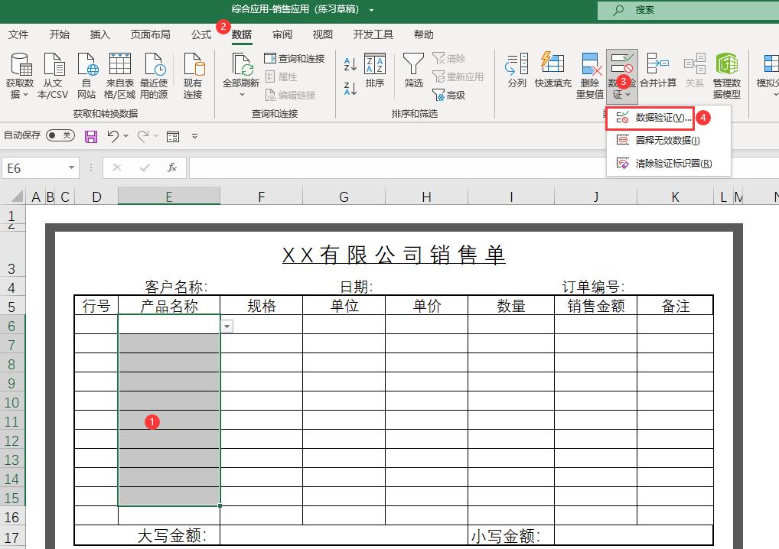Switch to the 开始 tab
The width and height of the screenshot is (779, 549).
[60, 34]
